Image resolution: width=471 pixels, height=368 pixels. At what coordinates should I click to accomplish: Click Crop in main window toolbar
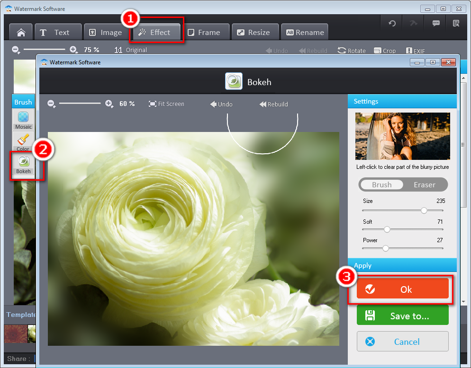384,51
